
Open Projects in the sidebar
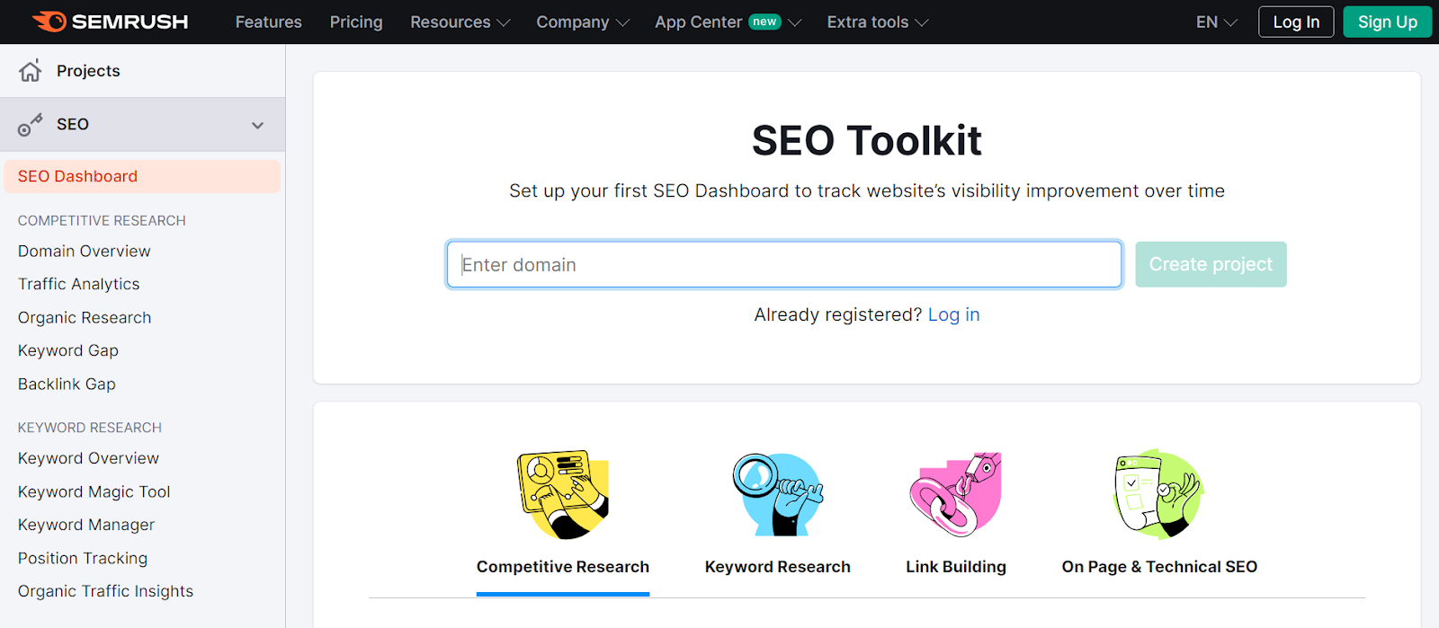tap(142, 71)
